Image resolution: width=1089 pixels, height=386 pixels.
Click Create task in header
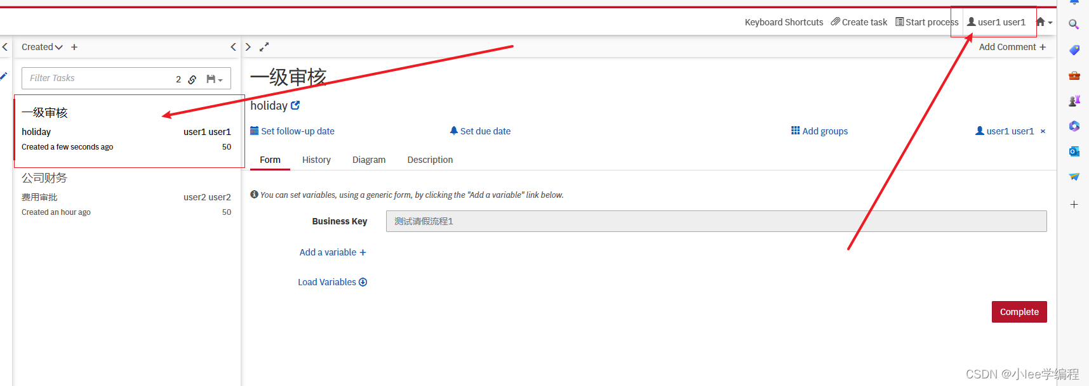pyautogui.click(x=859, y=22)
